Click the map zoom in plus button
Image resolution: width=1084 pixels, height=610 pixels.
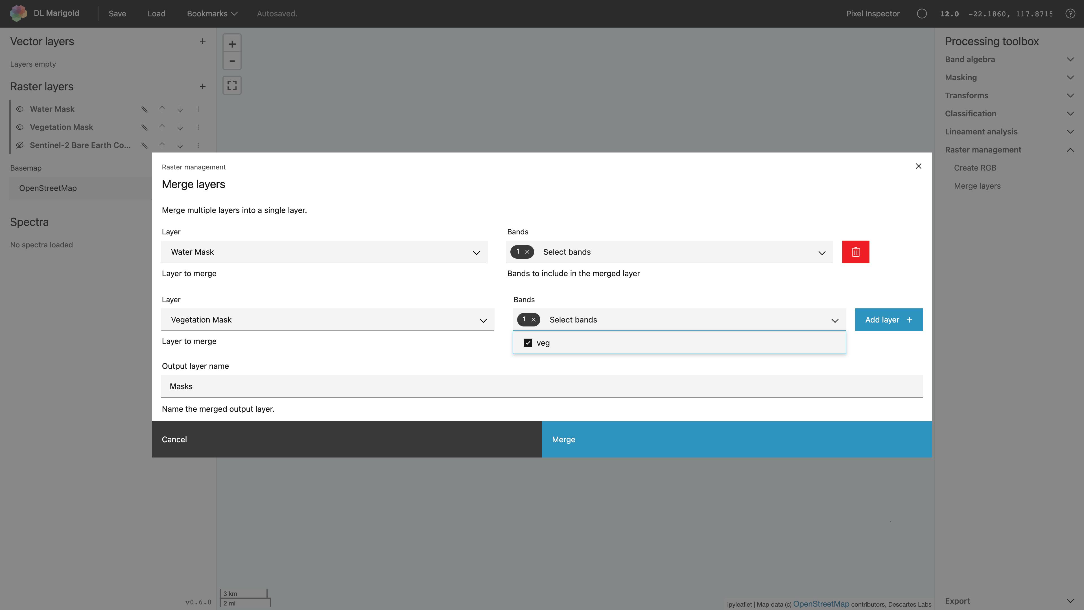point(232,44)
